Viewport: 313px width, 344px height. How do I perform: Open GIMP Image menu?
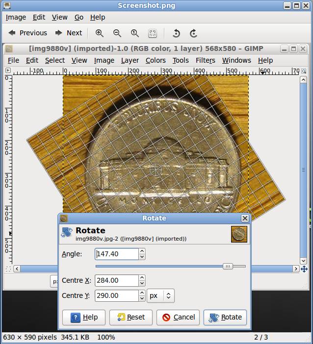click(x=104, y=60)
